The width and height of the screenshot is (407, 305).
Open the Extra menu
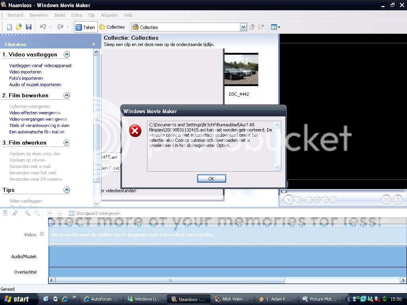point(76,15)
